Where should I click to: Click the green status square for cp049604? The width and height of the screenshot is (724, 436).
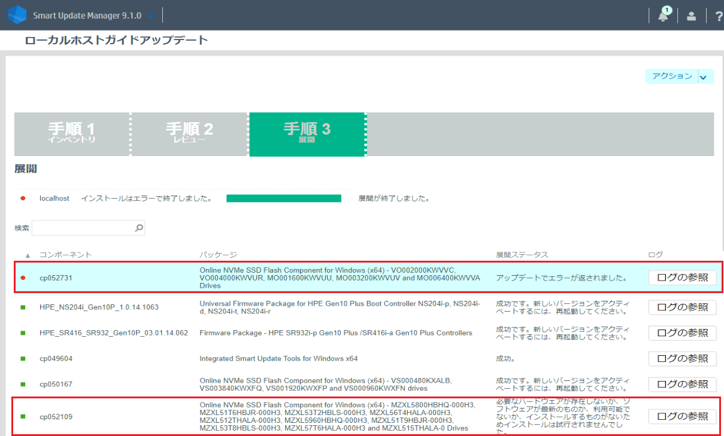pyautogui.click(x=23, y=359)
